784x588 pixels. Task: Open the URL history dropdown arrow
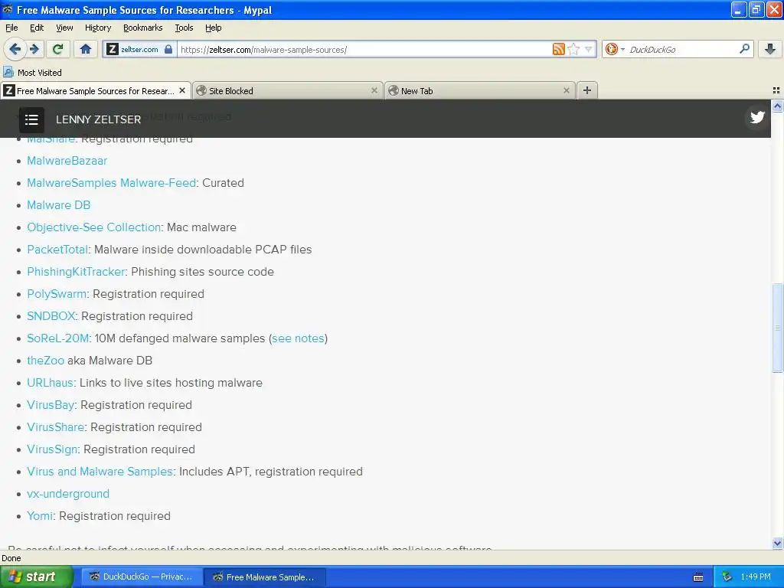point(589,49)
